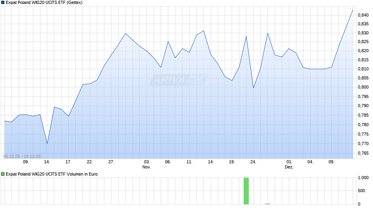The image size is (373, 208).
Task: Click the '0,835' price axis label
Action: click(363, 24)
